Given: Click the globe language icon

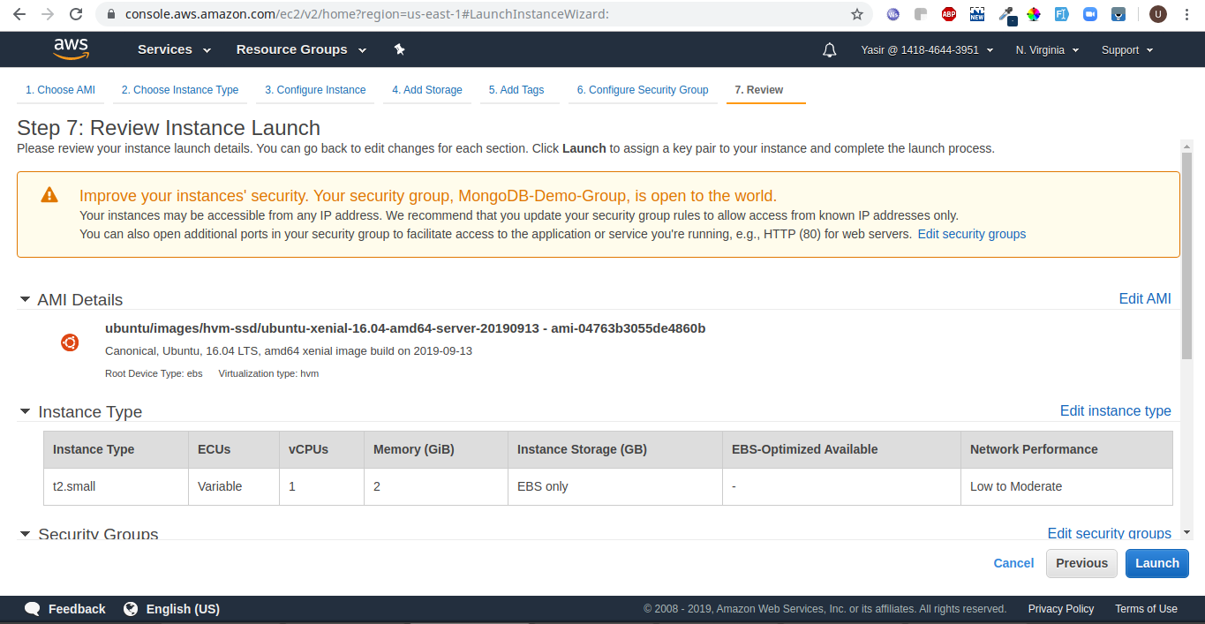Looking at the screenshot, I should click(x=131, y=609).
